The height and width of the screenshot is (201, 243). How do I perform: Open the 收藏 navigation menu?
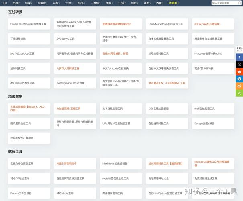160,3
